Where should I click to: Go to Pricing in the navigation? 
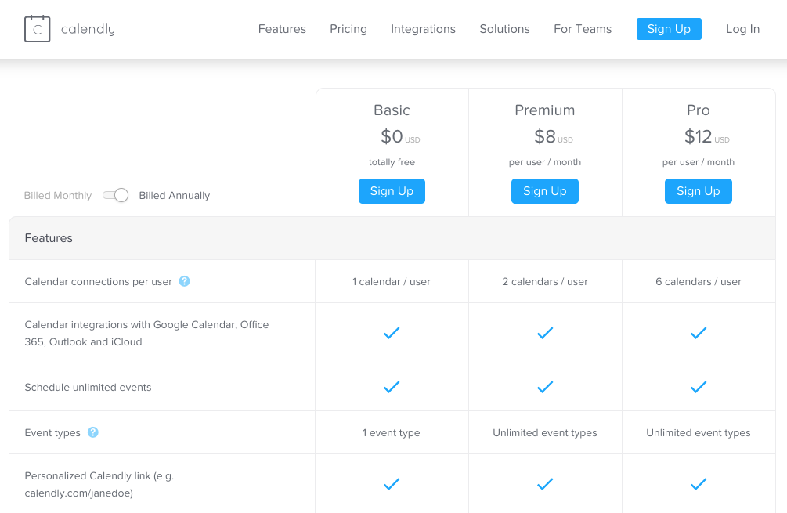[x=348, y=29]
